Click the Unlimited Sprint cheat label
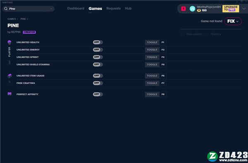Image resolution: width=248 pixels, height=163 pixels. click(28, 57)
